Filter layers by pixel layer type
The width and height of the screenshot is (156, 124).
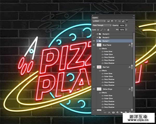point(108,21)
